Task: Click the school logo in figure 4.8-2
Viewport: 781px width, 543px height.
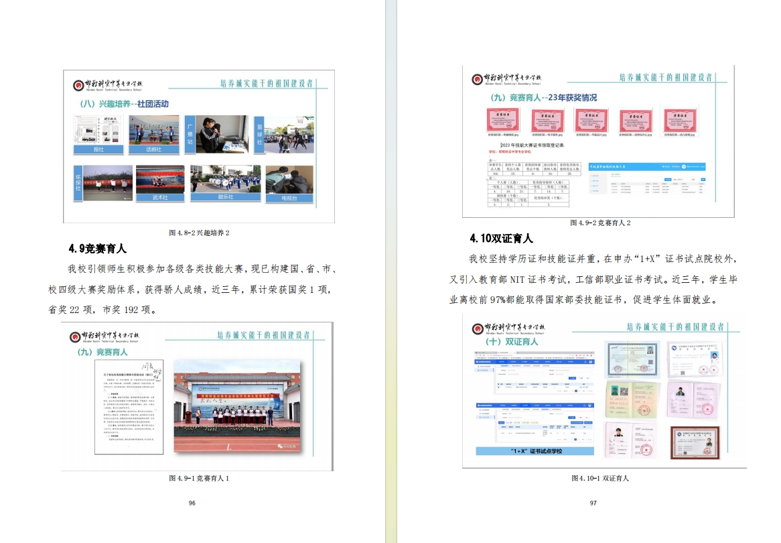Action: click(108, 85)
